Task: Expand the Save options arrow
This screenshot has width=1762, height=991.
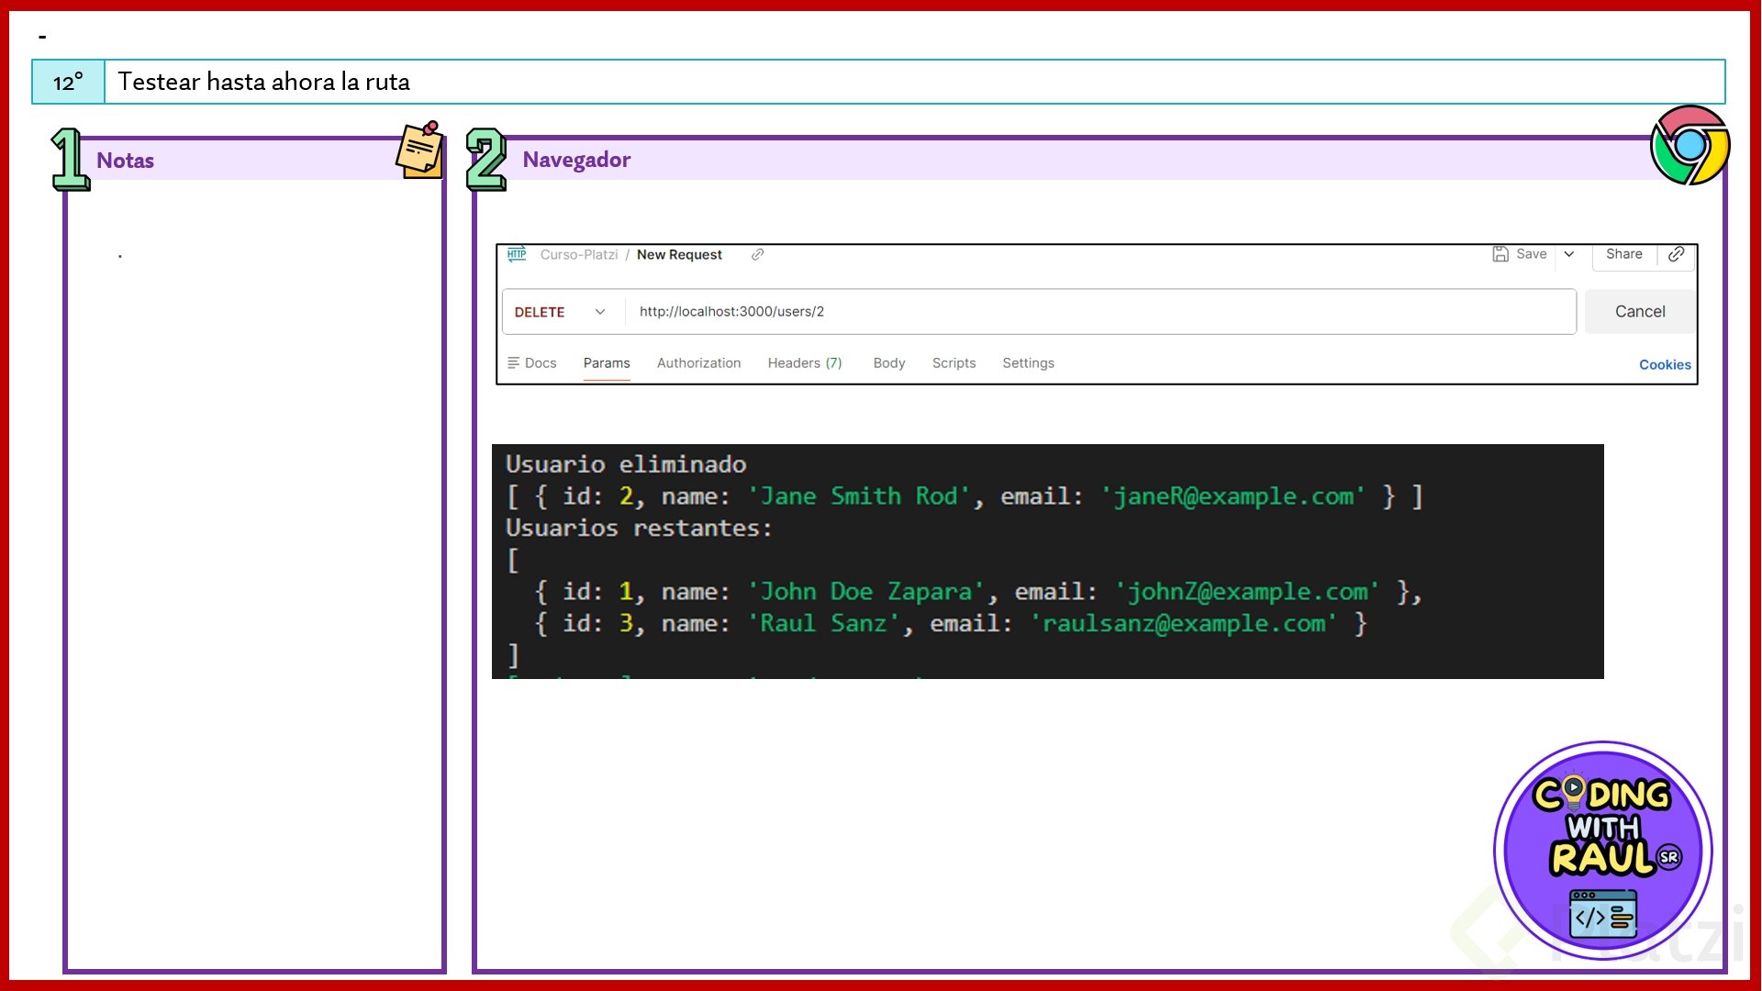Action: point(1569,254)
